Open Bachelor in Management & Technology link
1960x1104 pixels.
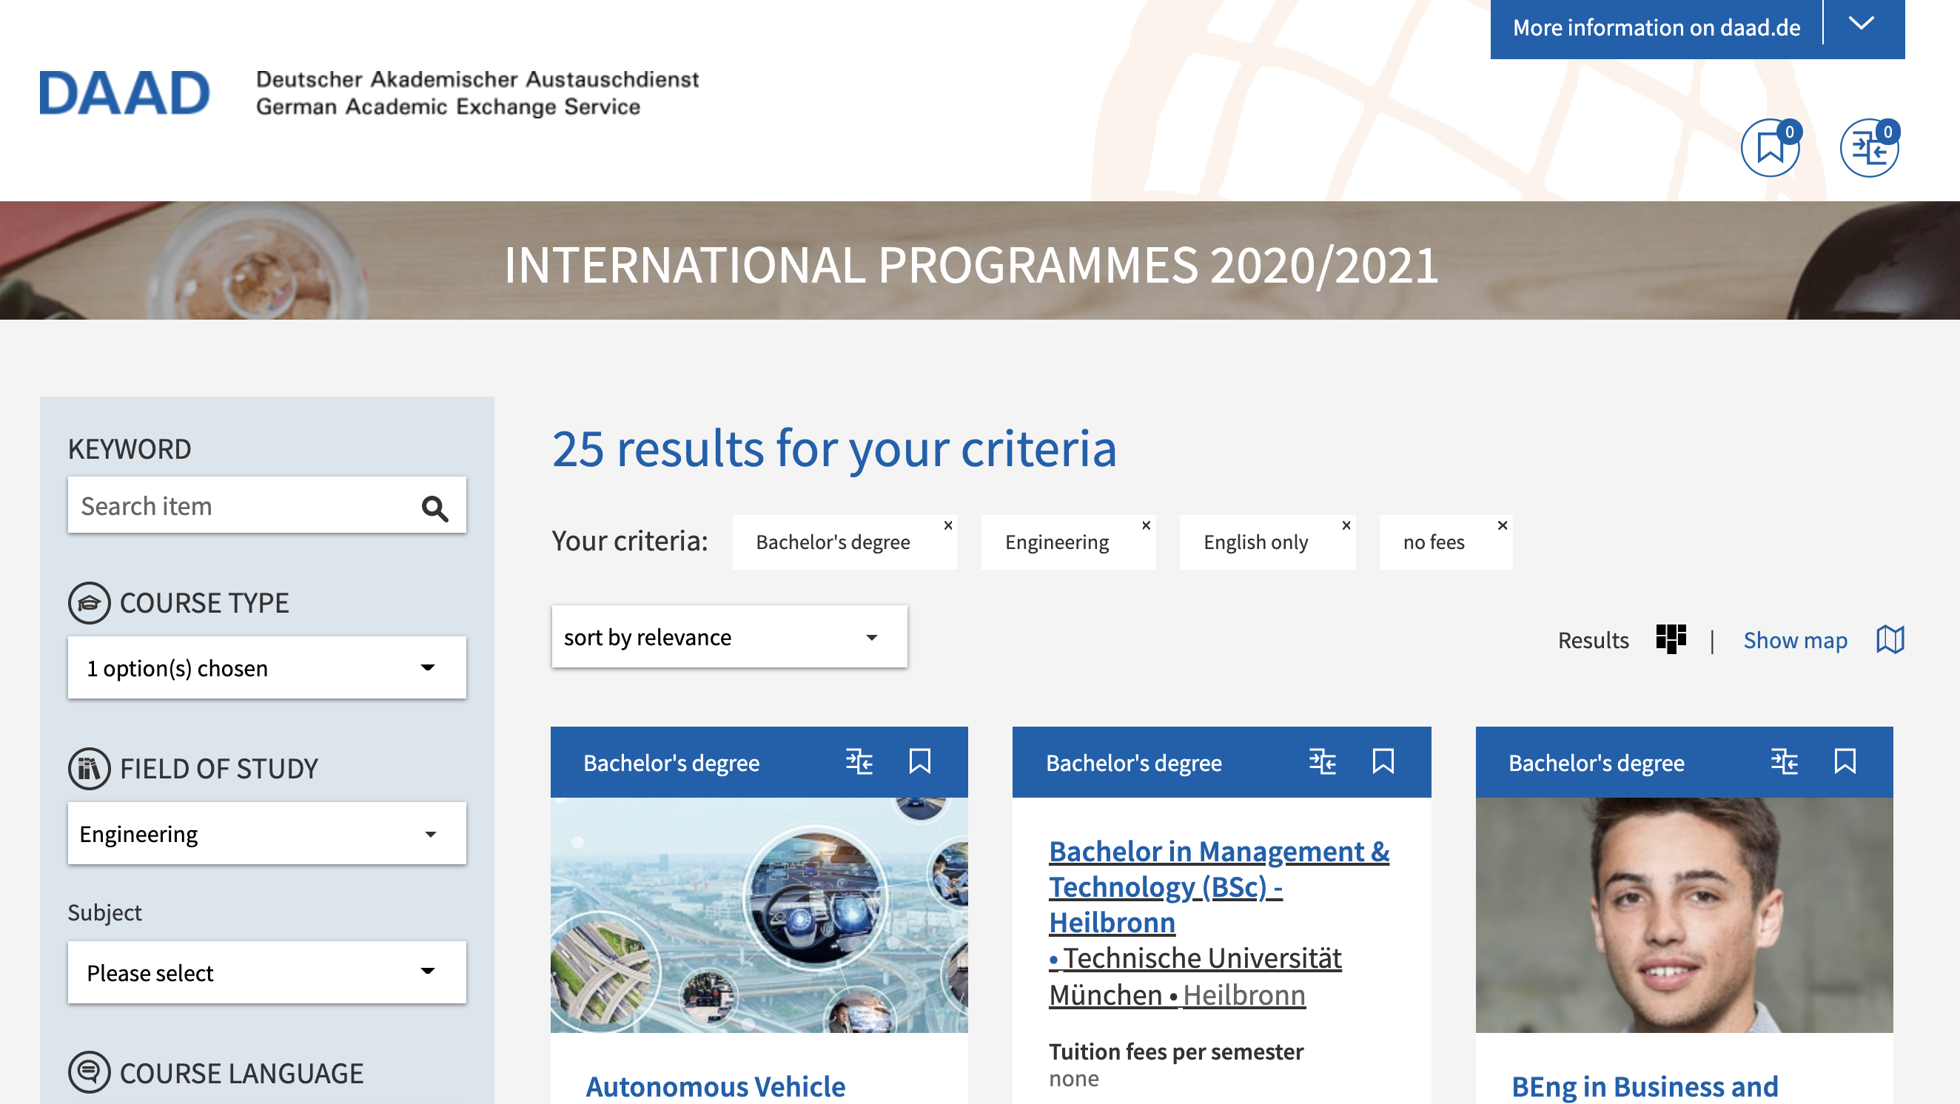pos(1219,886)
